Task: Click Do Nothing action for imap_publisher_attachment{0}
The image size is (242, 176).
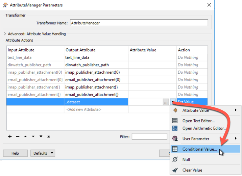Action: coord(192,72)
